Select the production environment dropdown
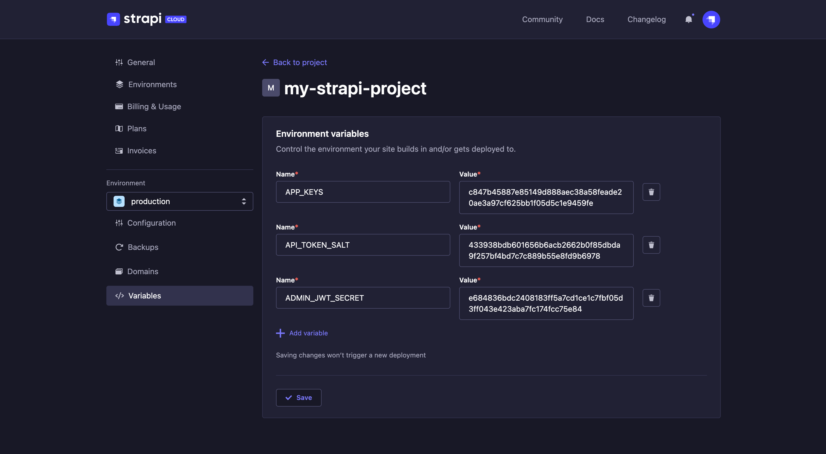 point(179,201)
